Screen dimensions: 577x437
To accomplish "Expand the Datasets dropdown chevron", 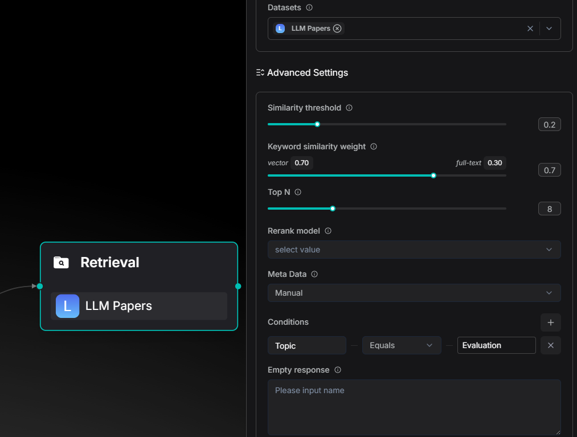I will point(549,28).
